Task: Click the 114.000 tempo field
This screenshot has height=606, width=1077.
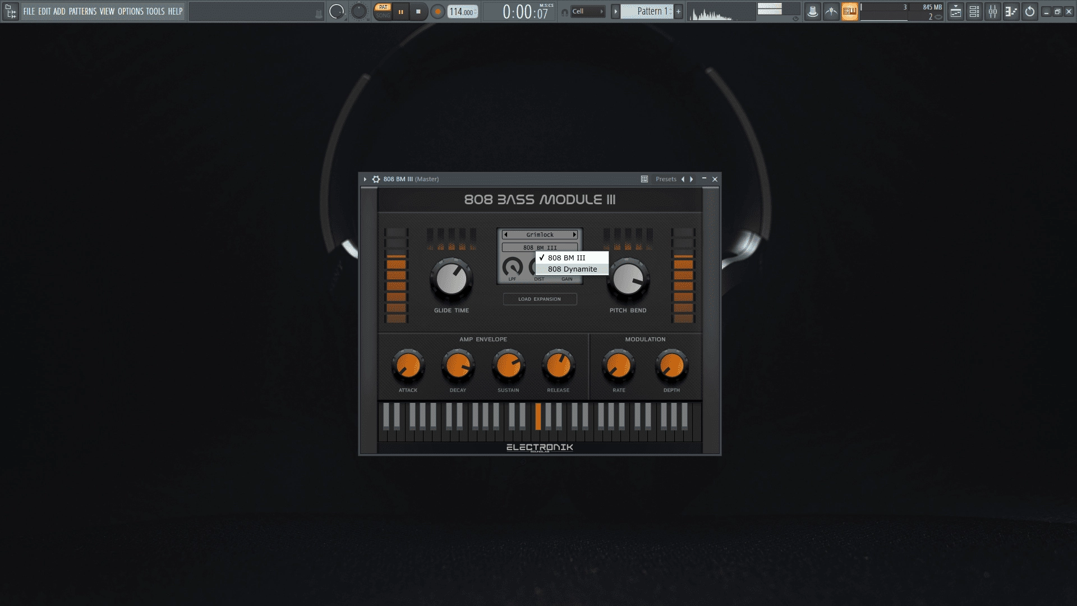Action: point(462,12)
